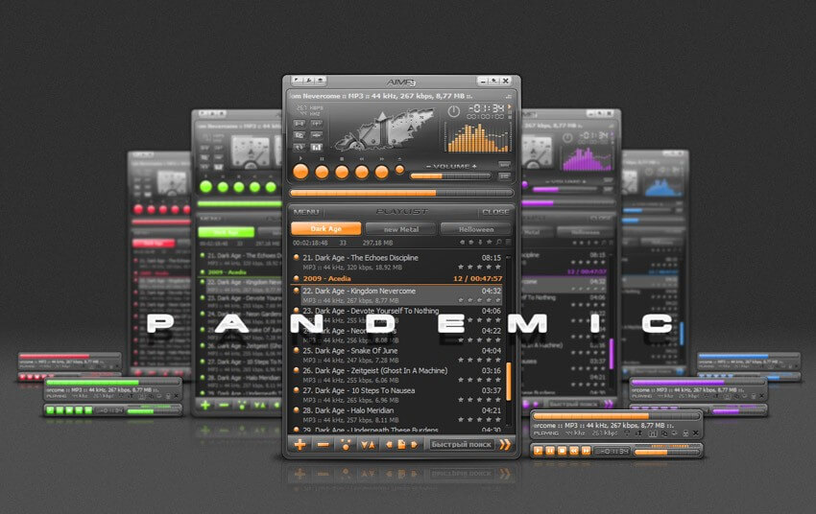Switch to the Helloween playlist tab
The image size is (816, 514).
coord(475,229)
